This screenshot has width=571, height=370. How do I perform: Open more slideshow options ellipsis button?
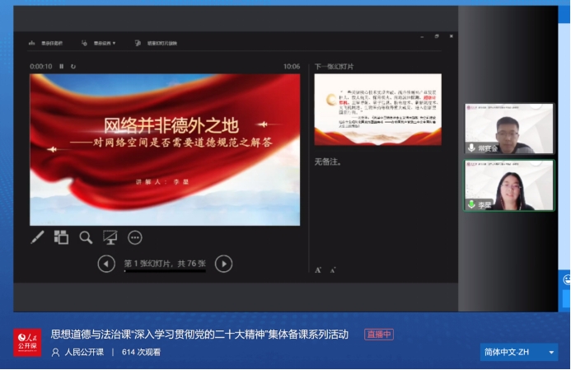(x=135, y=237)
